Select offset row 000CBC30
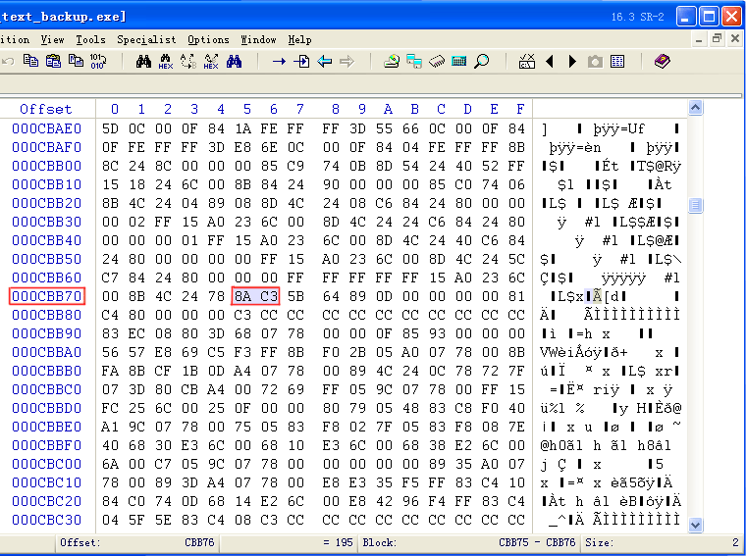The width and height of the screenshot is (746, 556). tap(47, 520)
